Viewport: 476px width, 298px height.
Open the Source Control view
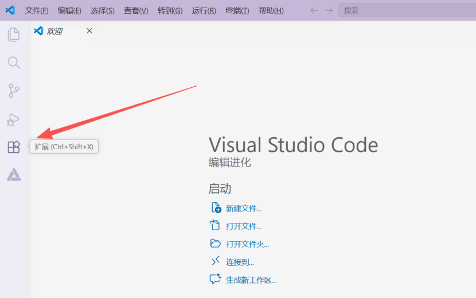coord(14,91)
